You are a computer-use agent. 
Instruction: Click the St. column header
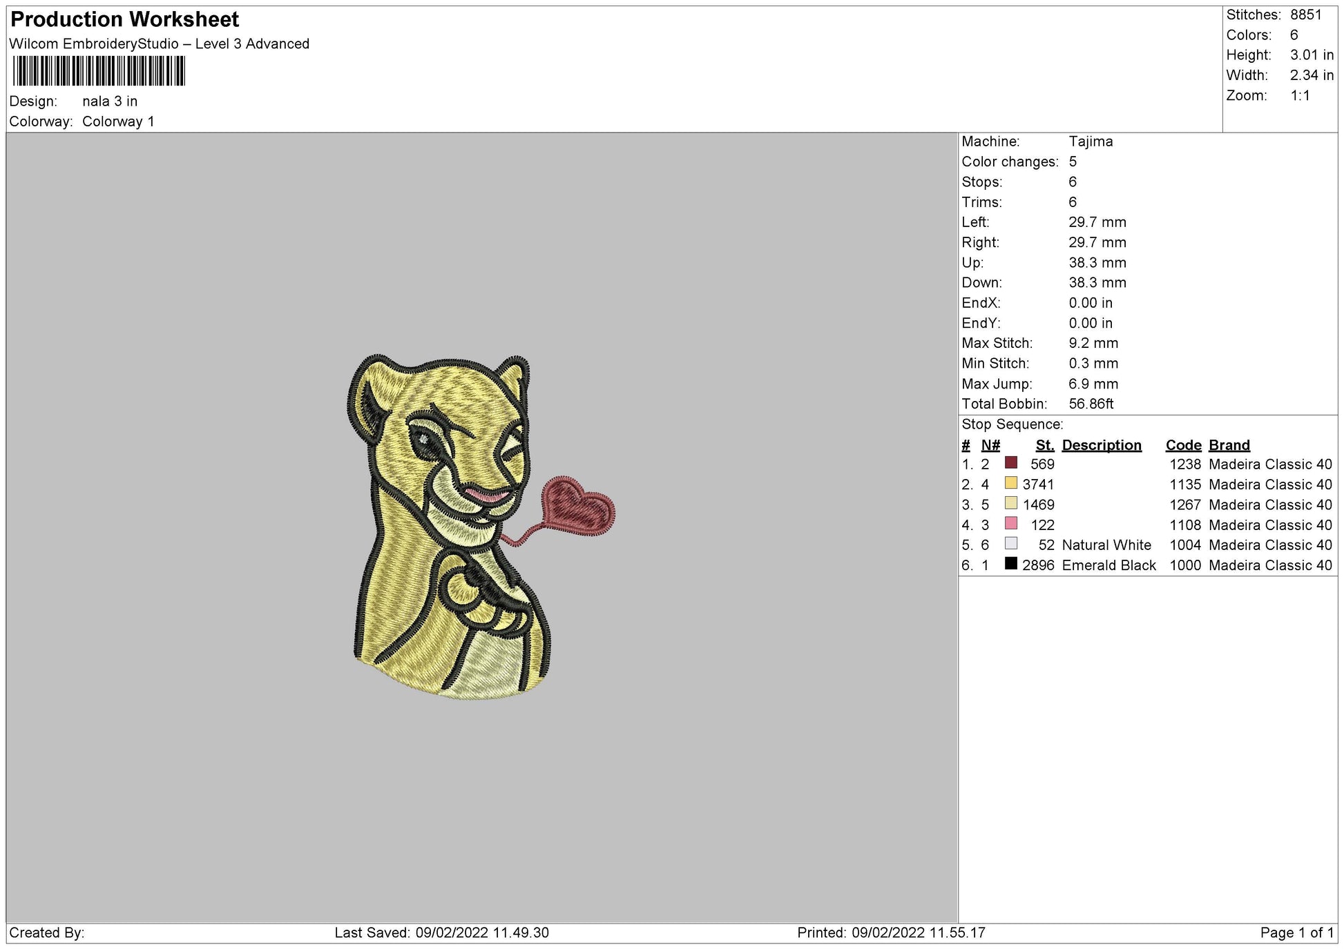[x=1044, y=445]
